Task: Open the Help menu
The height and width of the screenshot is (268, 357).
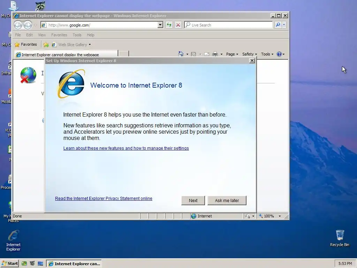Action: point(90,35)
